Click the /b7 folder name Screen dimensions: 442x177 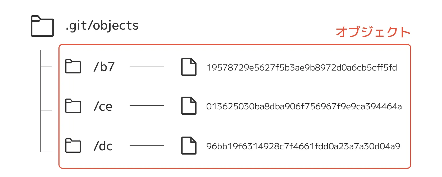[104, 67]
